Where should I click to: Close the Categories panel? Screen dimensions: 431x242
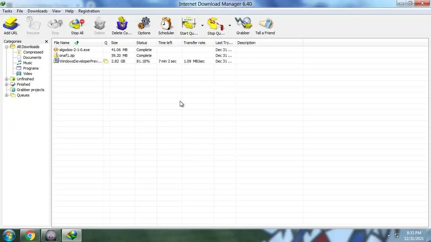tap(46, 42)
